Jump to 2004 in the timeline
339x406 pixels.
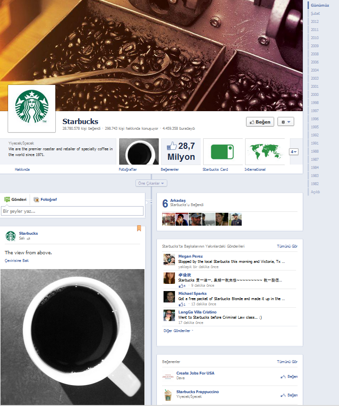tap(315, 70)
